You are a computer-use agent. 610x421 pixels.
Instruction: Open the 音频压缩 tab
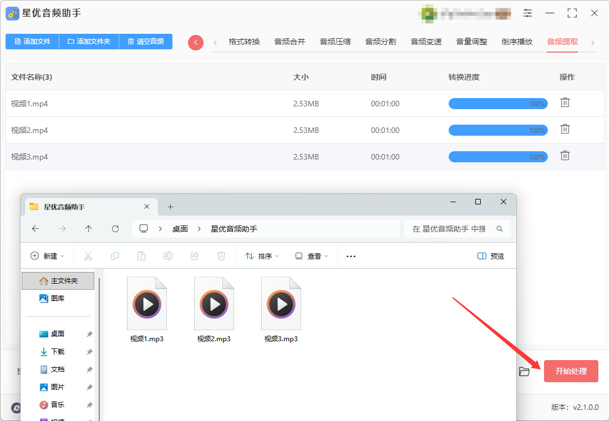335,42
